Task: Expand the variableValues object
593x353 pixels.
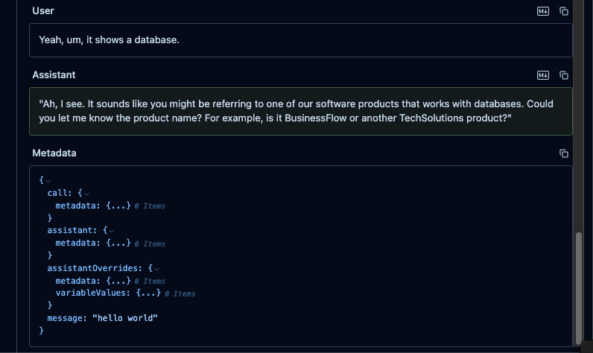Action: pyautogui.click(x=148, y=293)
